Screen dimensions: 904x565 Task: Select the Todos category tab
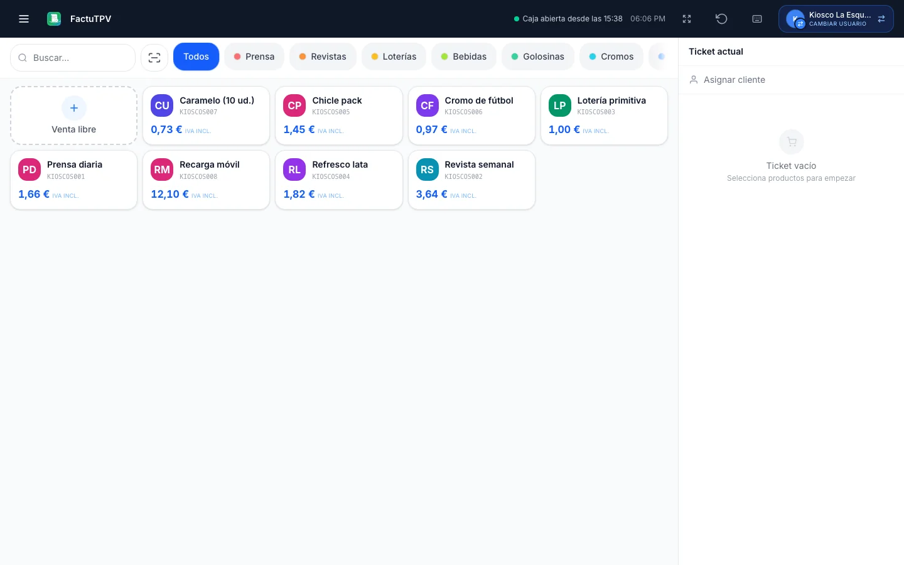coord(196,56)
